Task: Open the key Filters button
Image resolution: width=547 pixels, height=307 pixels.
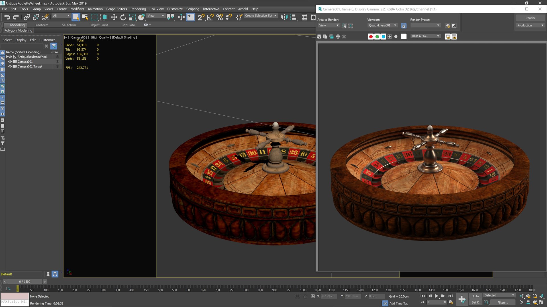Action: [x=503, y=302]
